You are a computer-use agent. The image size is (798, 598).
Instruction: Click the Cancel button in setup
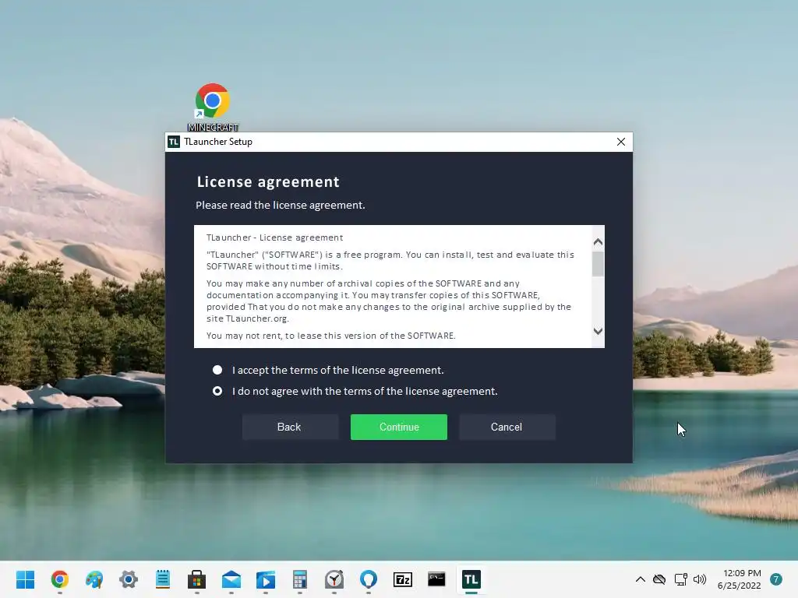point(507,427)
